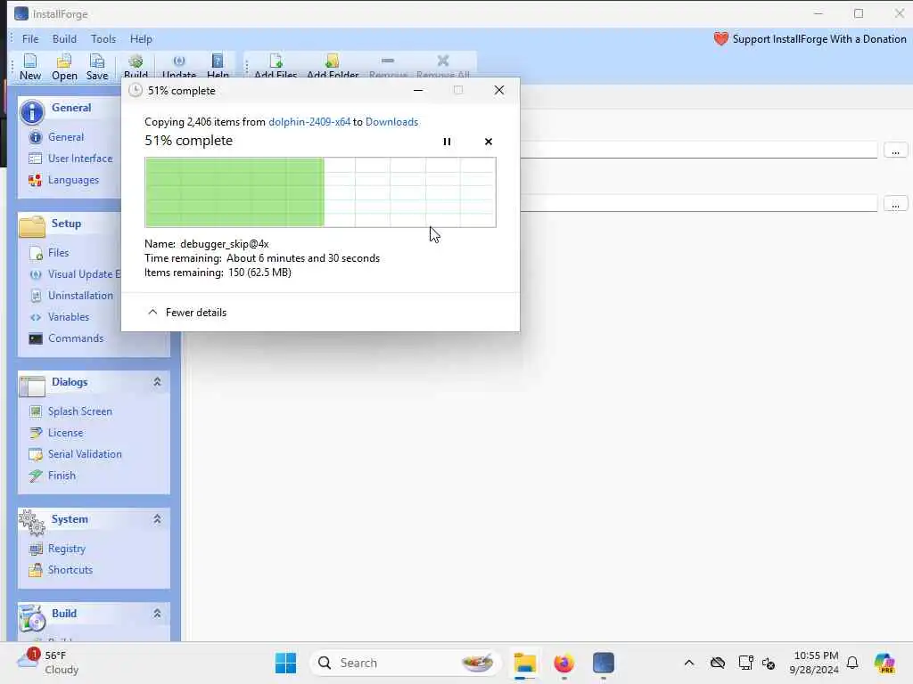
Task: Click the first path input field
Action: tap(699, 150)
